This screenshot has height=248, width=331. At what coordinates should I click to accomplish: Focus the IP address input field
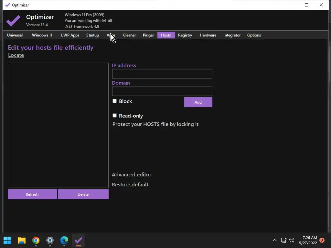[162, 74]
